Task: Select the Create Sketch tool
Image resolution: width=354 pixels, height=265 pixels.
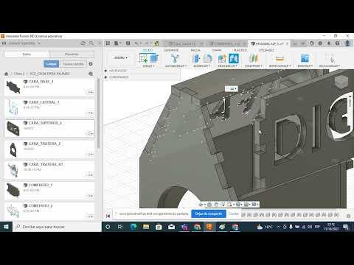Action: [x=143, y=58]
